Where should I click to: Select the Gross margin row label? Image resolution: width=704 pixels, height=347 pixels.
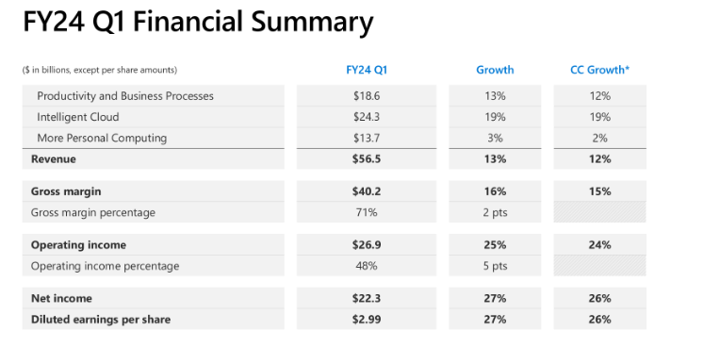pos(66,191)
